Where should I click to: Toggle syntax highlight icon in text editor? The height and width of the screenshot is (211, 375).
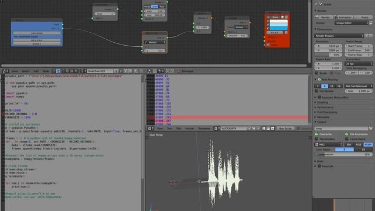[x=272, y=128]
